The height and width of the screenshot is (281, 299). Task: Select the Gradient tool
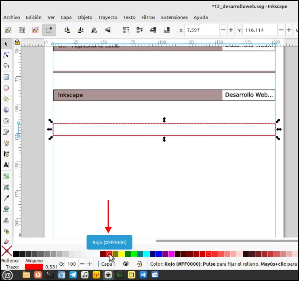(6, 176)
